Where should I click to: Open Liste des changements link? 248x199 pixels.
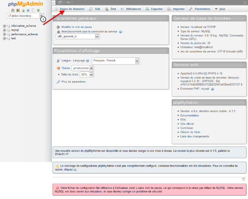195,136
